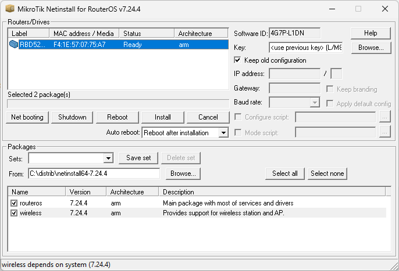The image size is (399, 271).
Task: Click the Configure script path field
Action: 336,117
